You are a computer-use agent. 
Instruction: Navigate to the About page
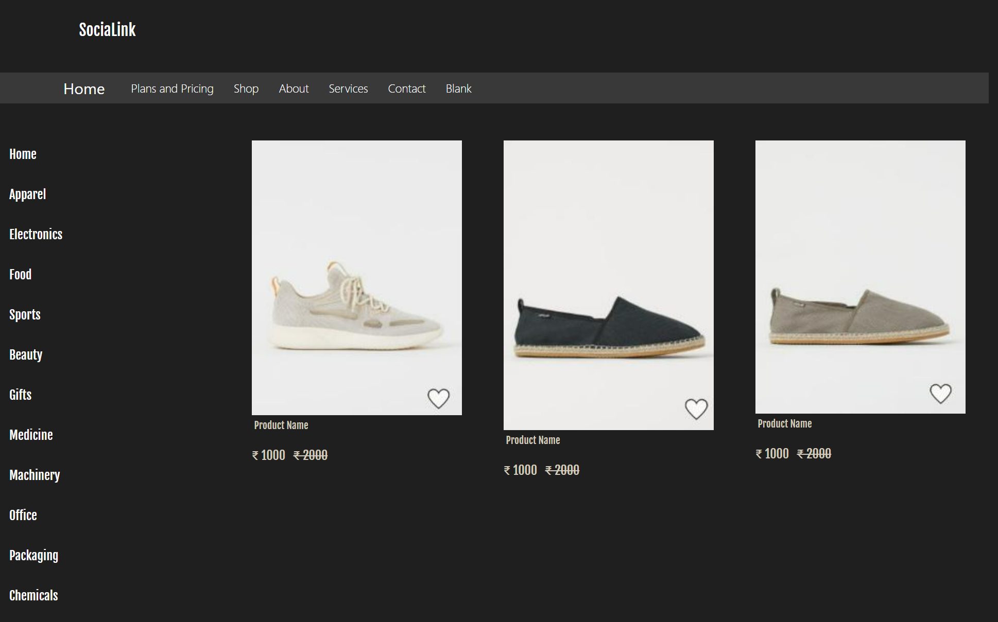click(294, 88)
